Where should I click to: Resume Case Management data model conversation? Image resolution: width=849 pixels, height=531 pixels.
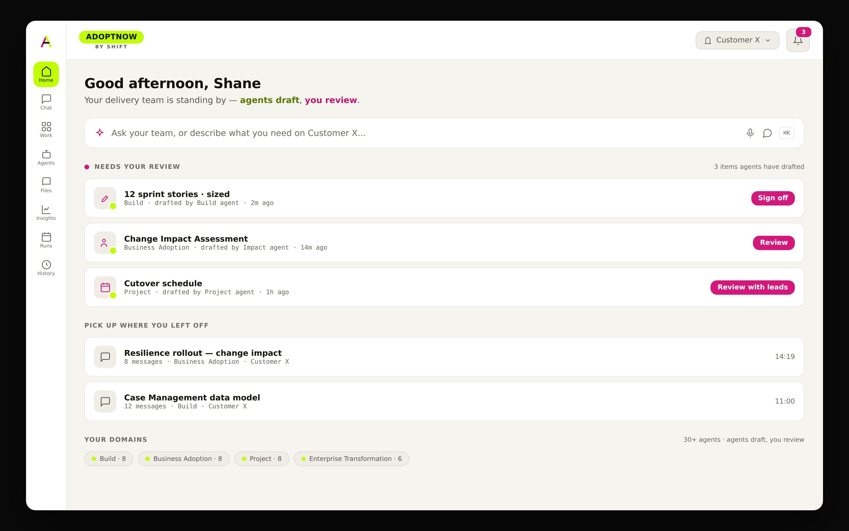coord(444,401)
